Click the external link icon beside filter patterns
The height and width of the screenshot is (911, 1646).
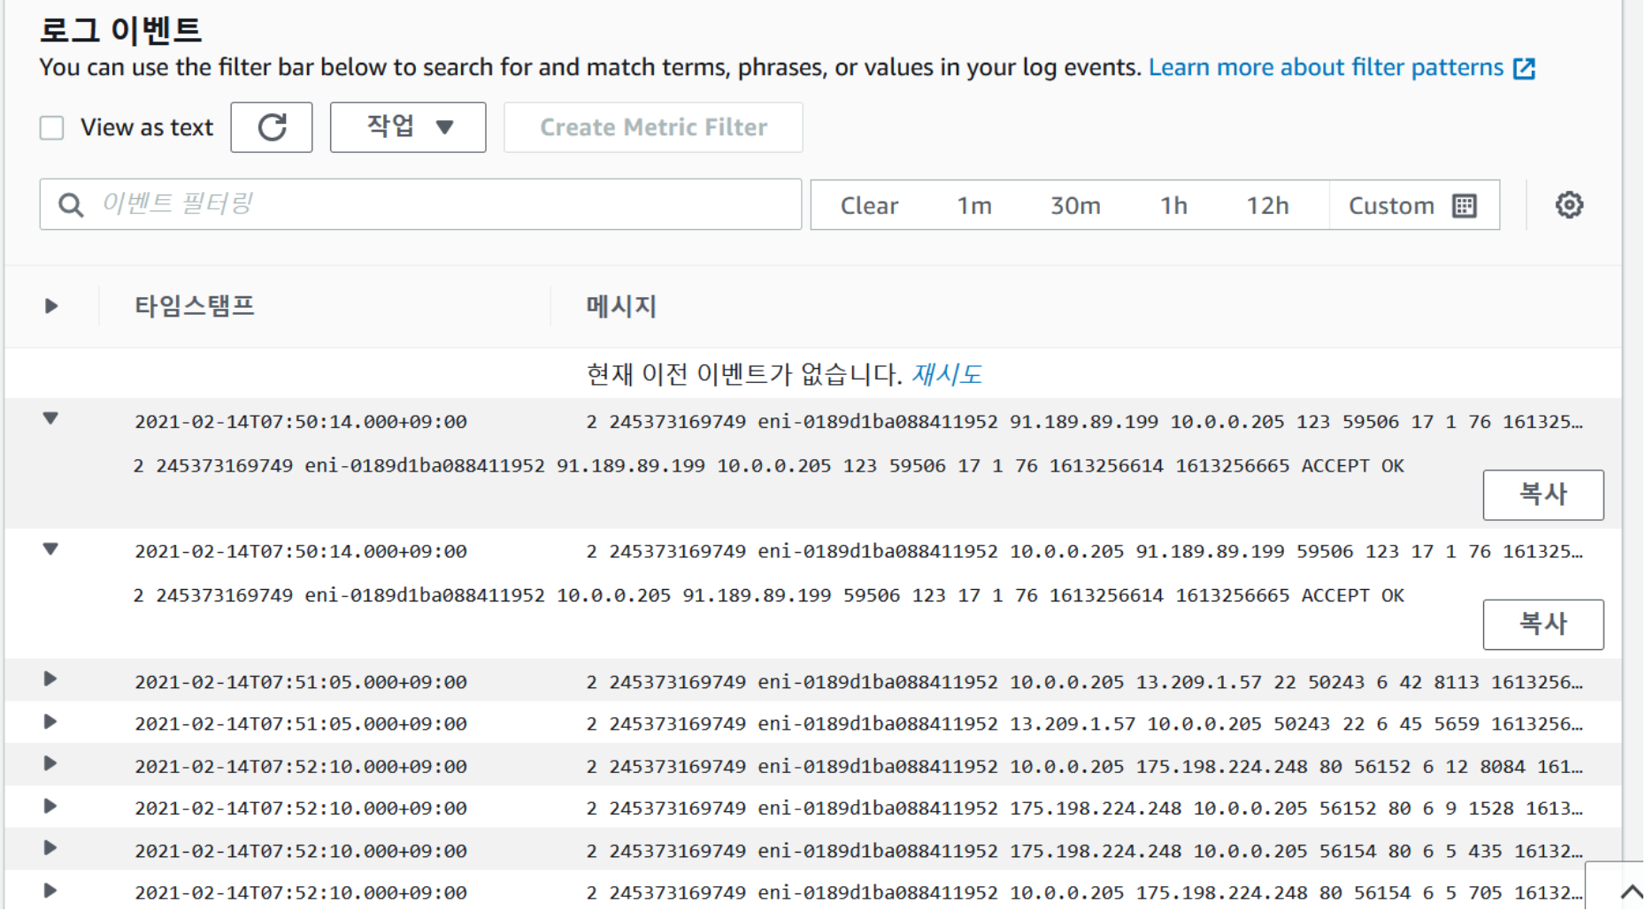pos(1524,68)
